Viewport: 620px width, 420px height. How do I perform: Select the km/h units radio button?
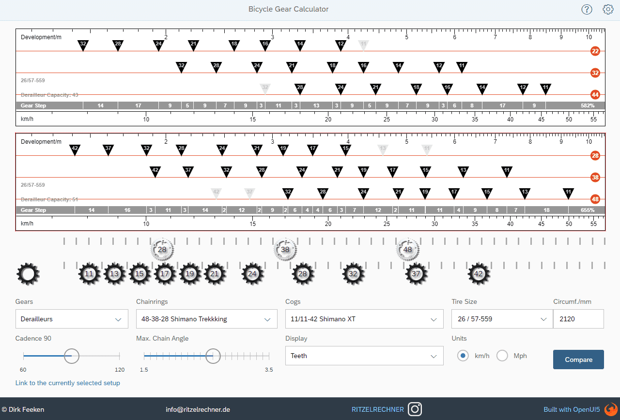[x=463, y=356]
